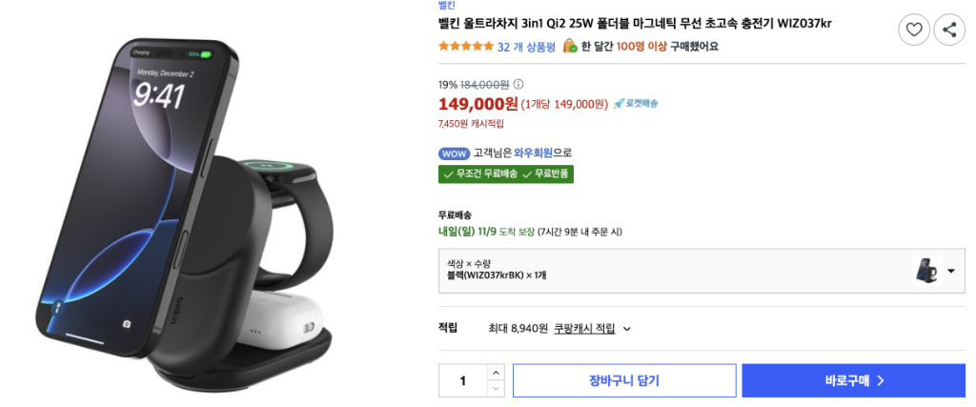The width and height of the screenshot is (976, 407).
Task: Click the 와우회원 link
Action: click(x=536, y=153)
